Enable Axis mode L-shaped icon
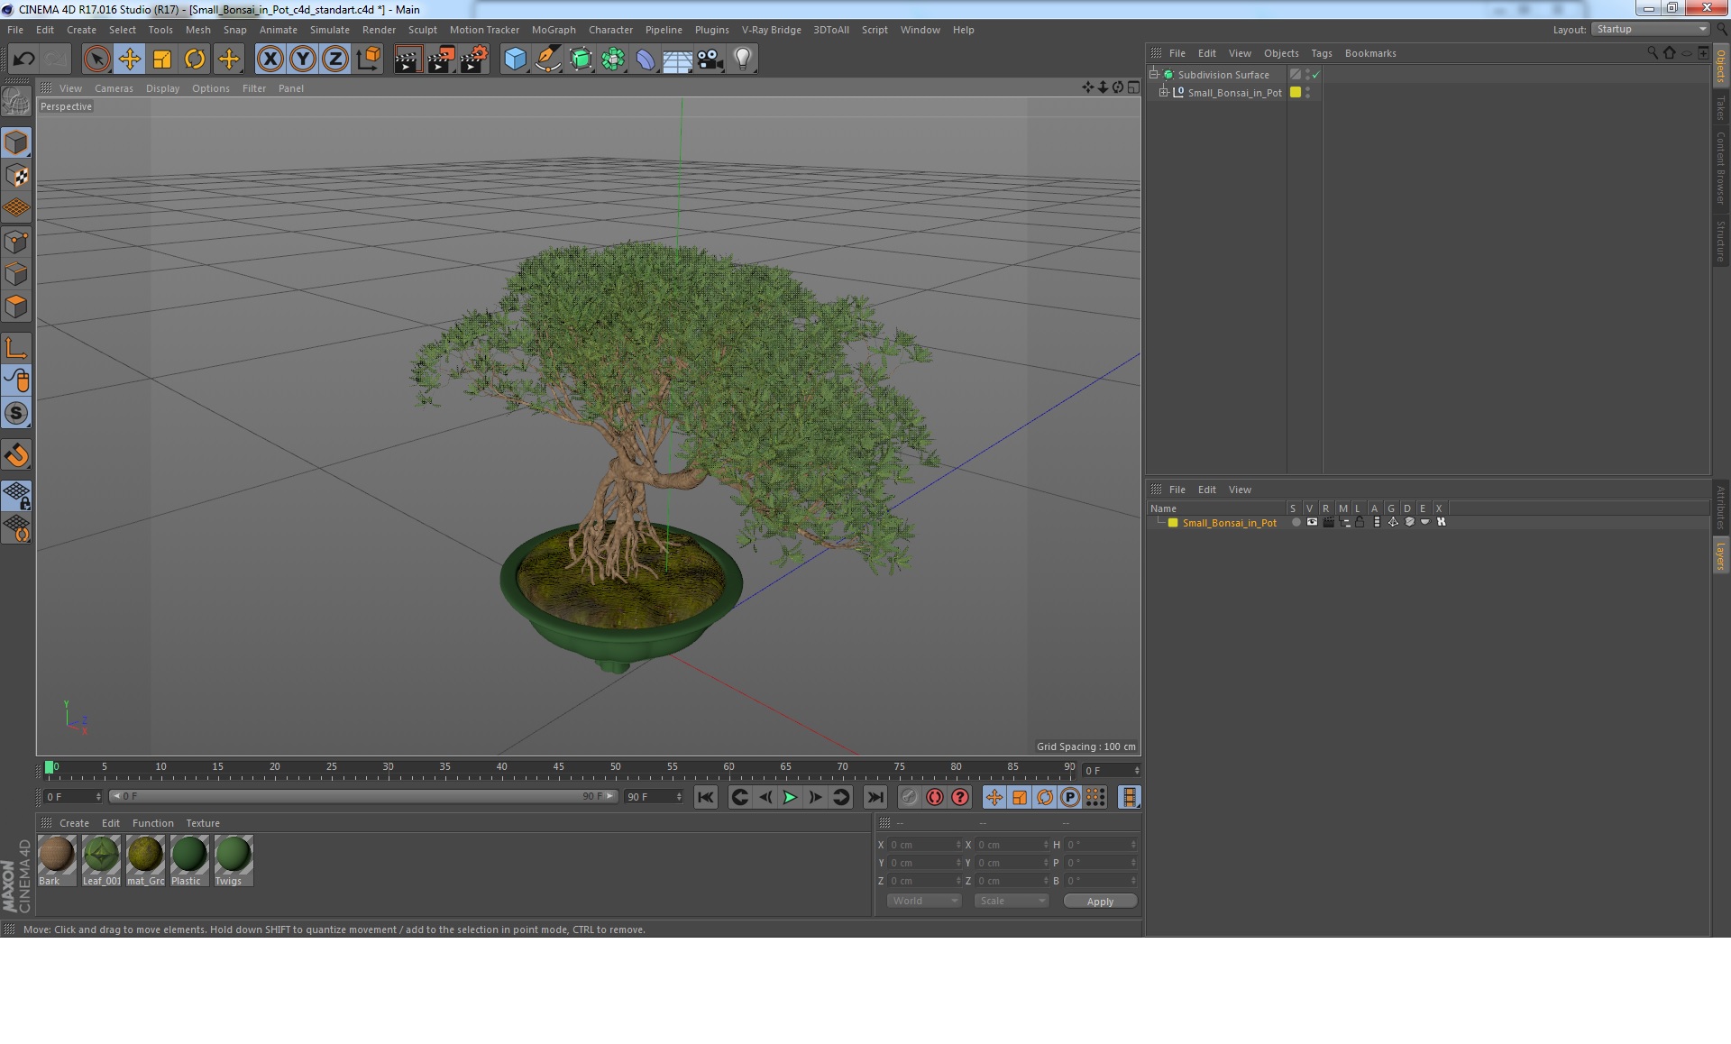The image size is (1731, 1044). pyautogui.click(x=16, y=348)
